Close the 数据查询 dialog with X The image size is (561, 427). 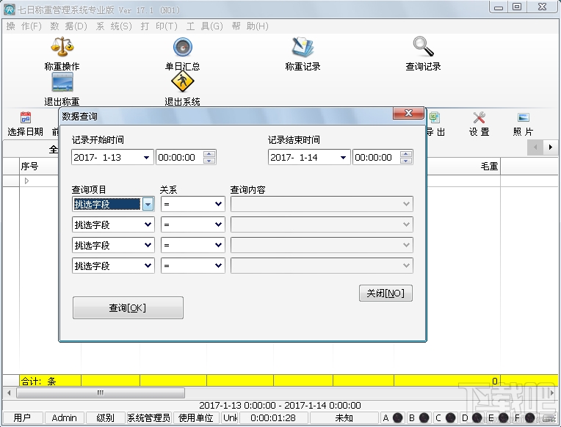coord(408,114)
